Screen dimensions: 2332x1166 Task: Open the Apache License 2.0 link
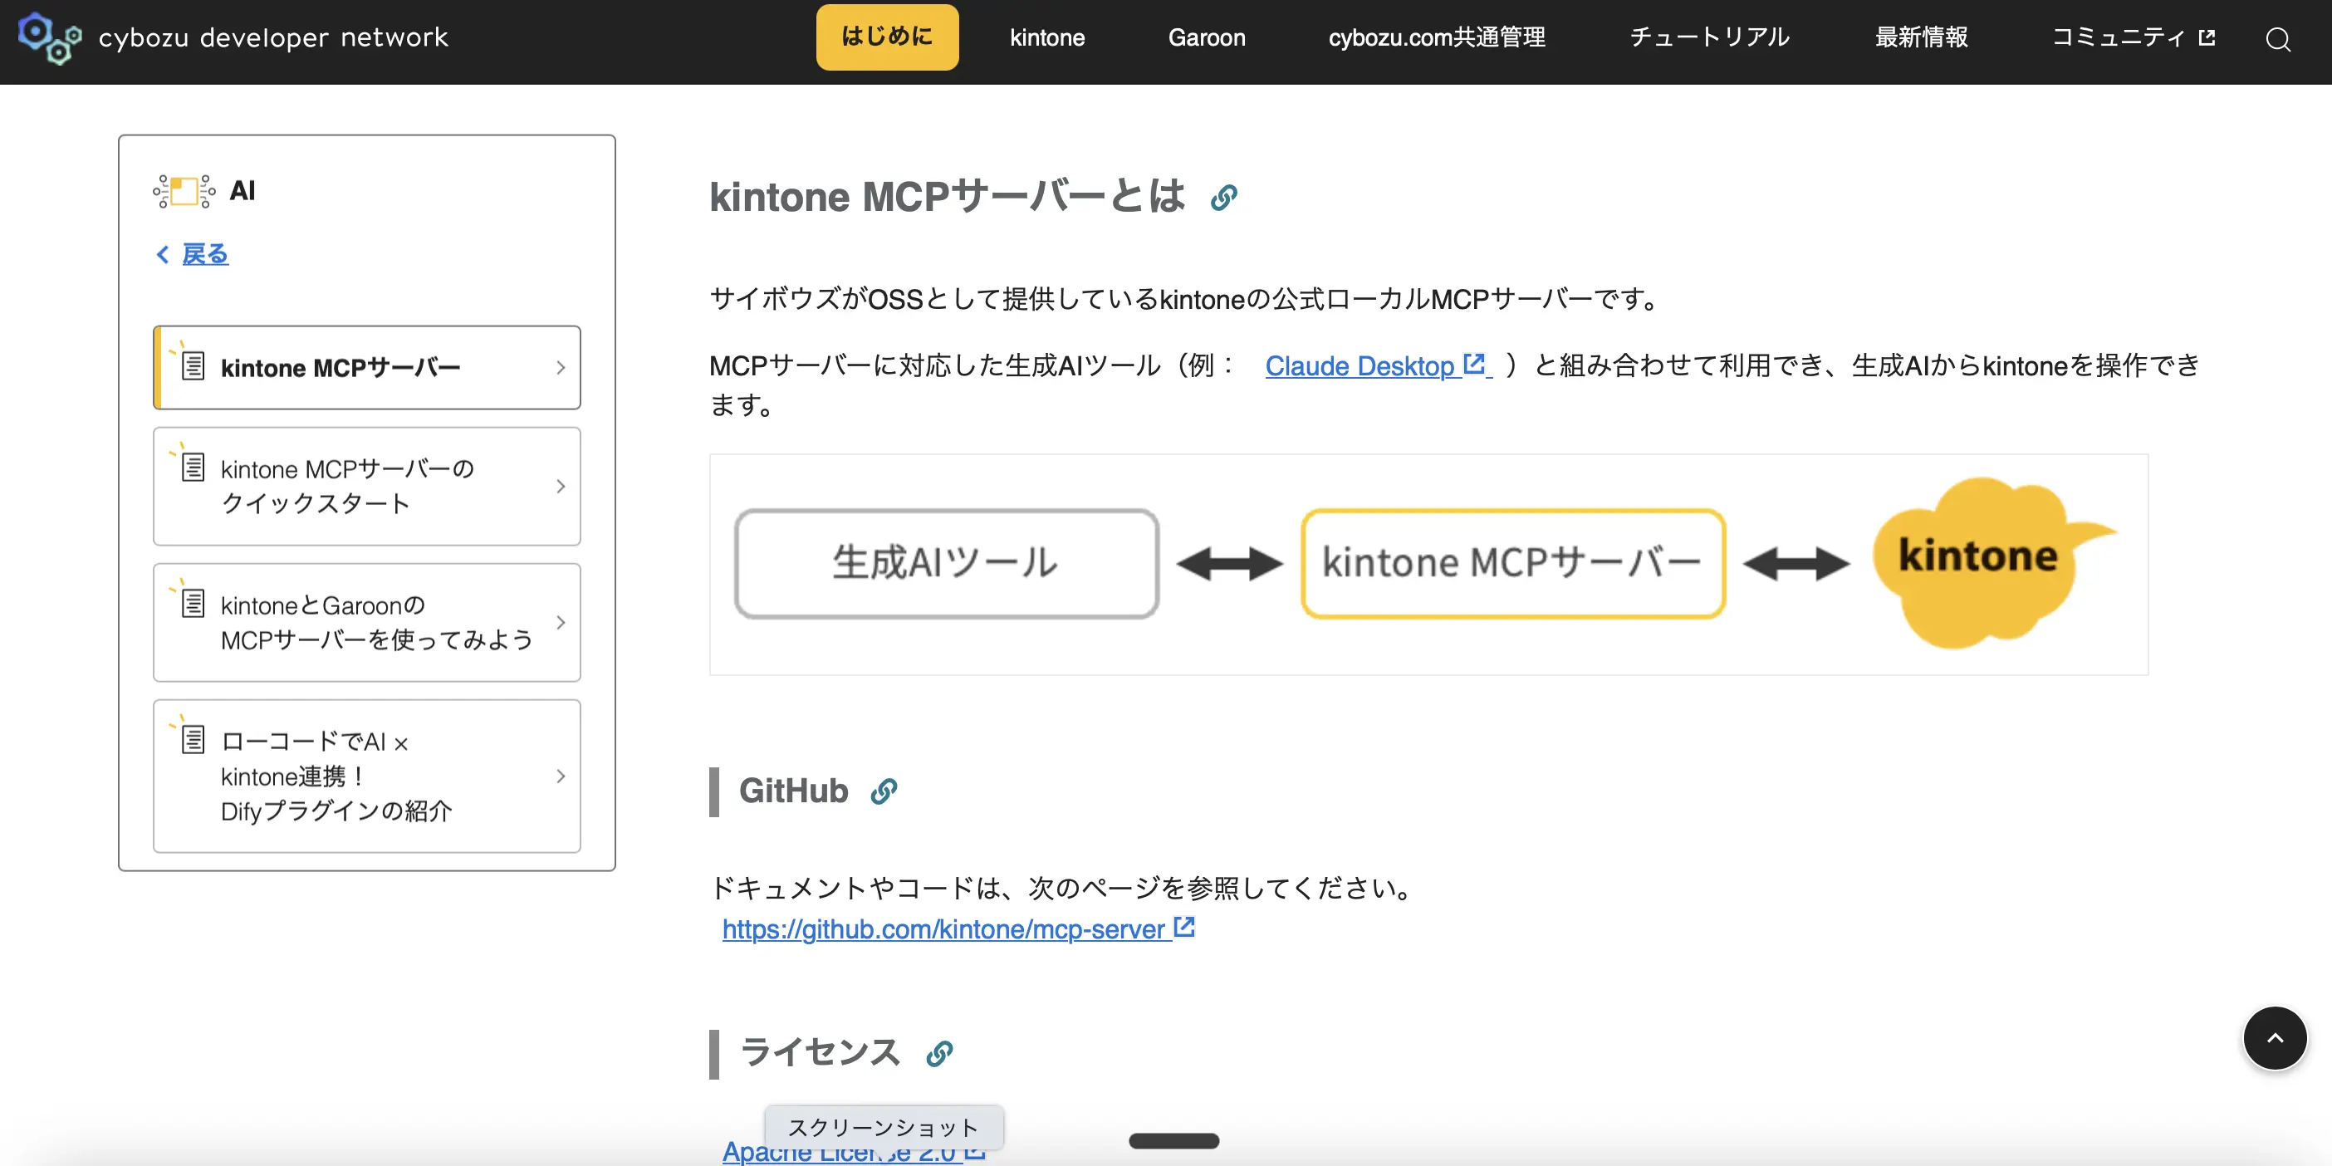pyautogui.click(x=853, y=1153)
